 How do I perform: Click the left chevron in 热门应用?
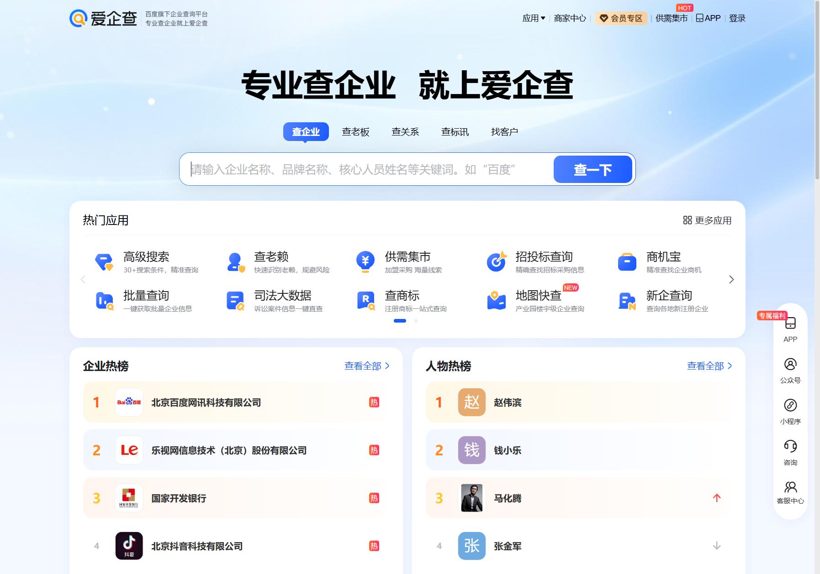point(83,279)
